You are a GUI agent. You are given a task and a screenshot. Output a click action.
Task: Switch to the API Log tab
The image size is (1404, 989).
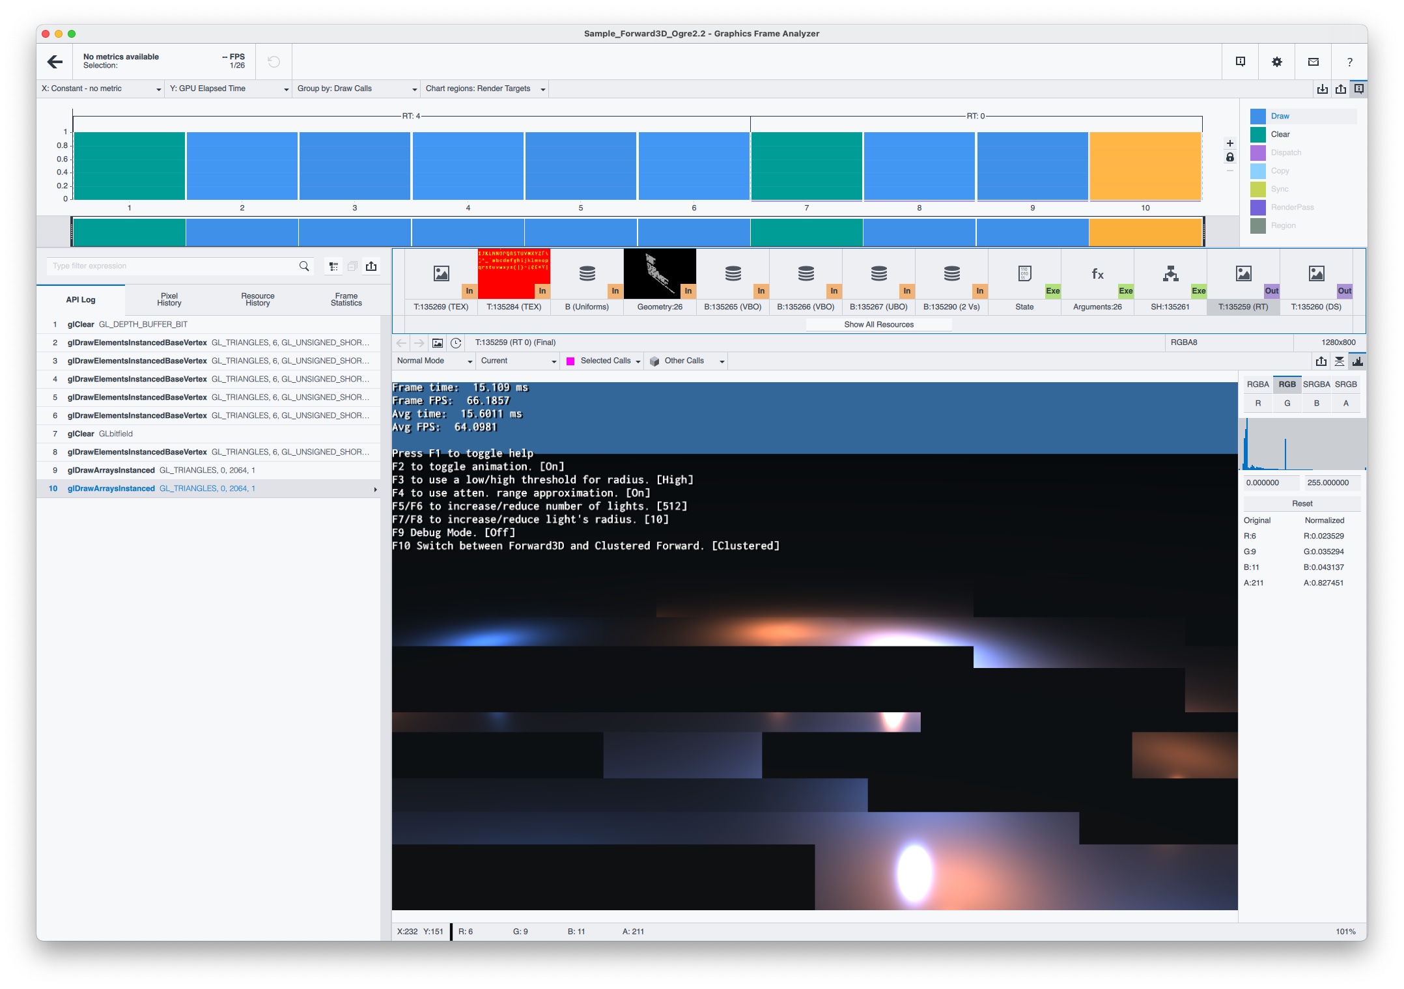81,300
